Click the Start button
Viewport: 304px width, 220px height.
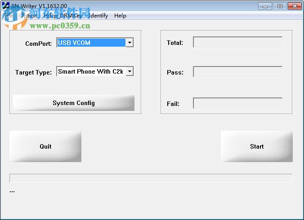click(x=257, y=146)
